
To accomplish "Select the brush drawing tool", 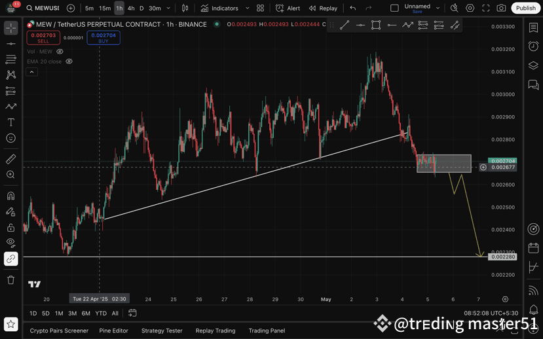I will pyautogui.click(x=10, y=107).
